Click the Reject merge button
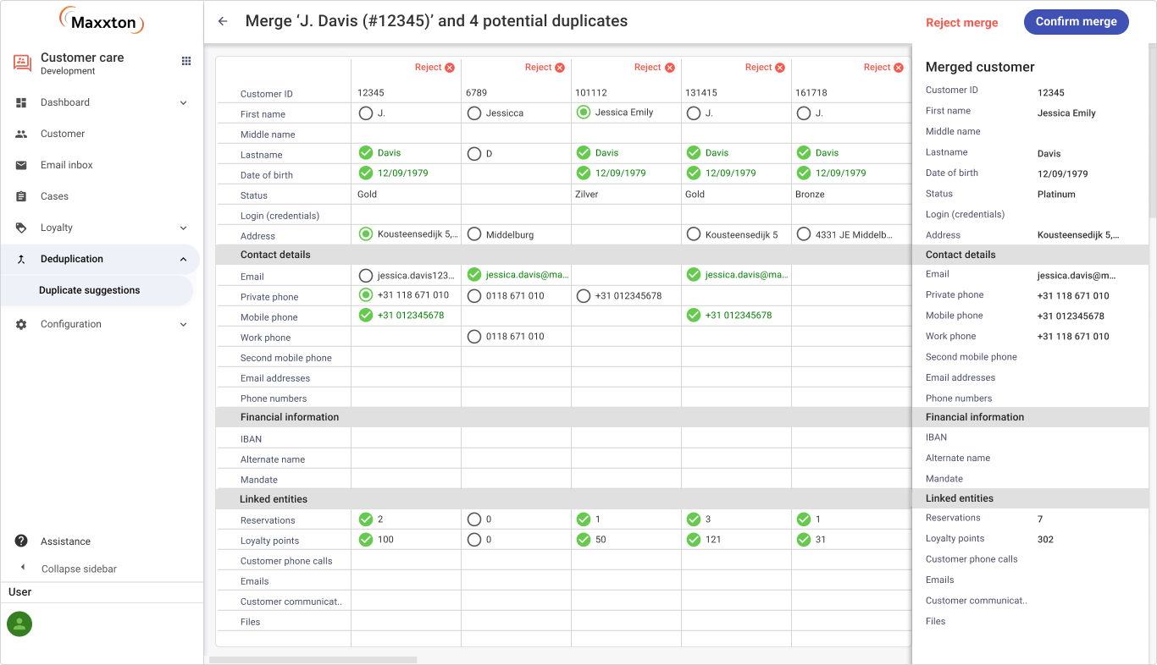The width and height of the screenshot is (1157, 665). point(961,23)
